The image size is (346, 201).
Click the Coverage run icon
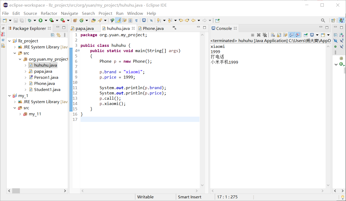click(52, 20)
